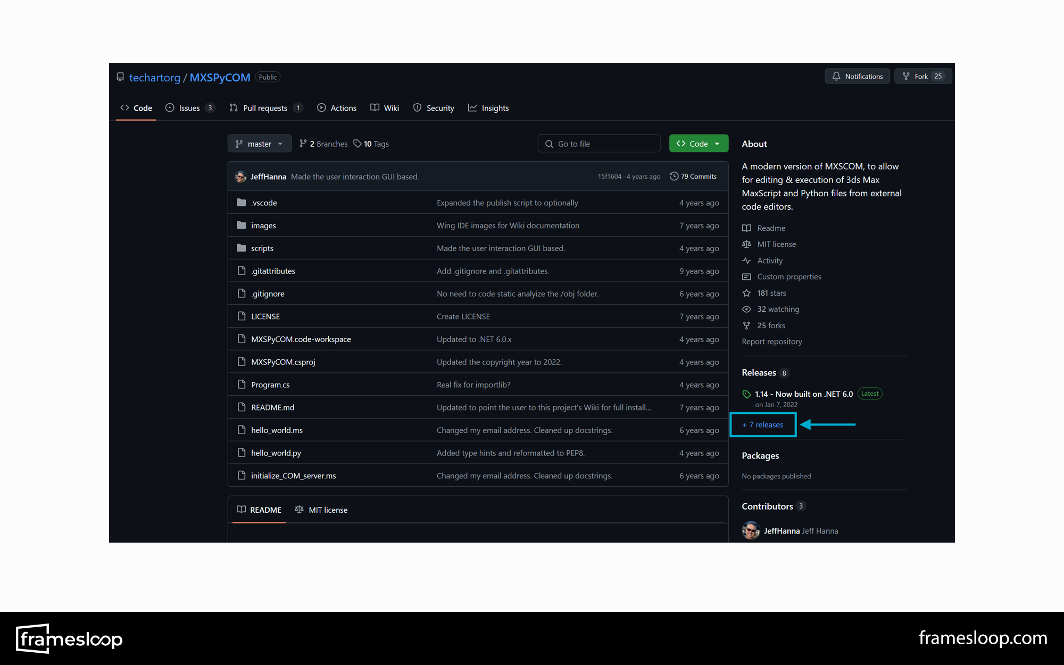Fork the repository
Screen dimensions: 1064x665
point(923,76)
